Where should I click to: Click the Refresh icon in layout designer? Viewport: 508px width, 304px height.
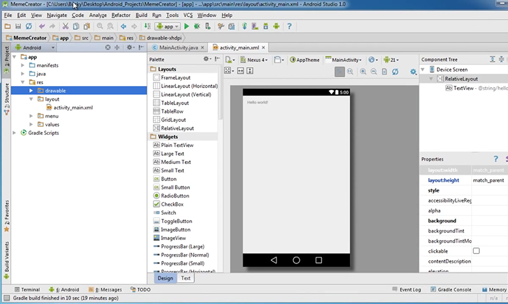(396, 72)
